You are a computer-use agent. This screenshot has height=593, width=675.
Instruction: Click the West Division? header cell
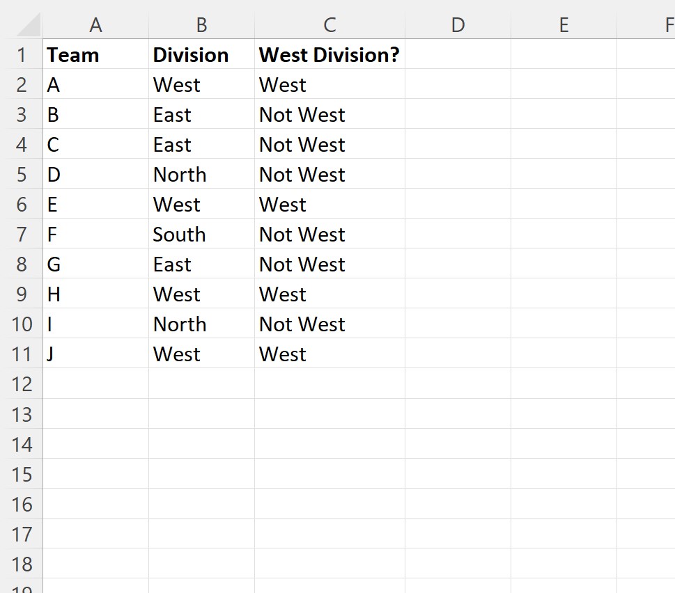coord(329,54)
